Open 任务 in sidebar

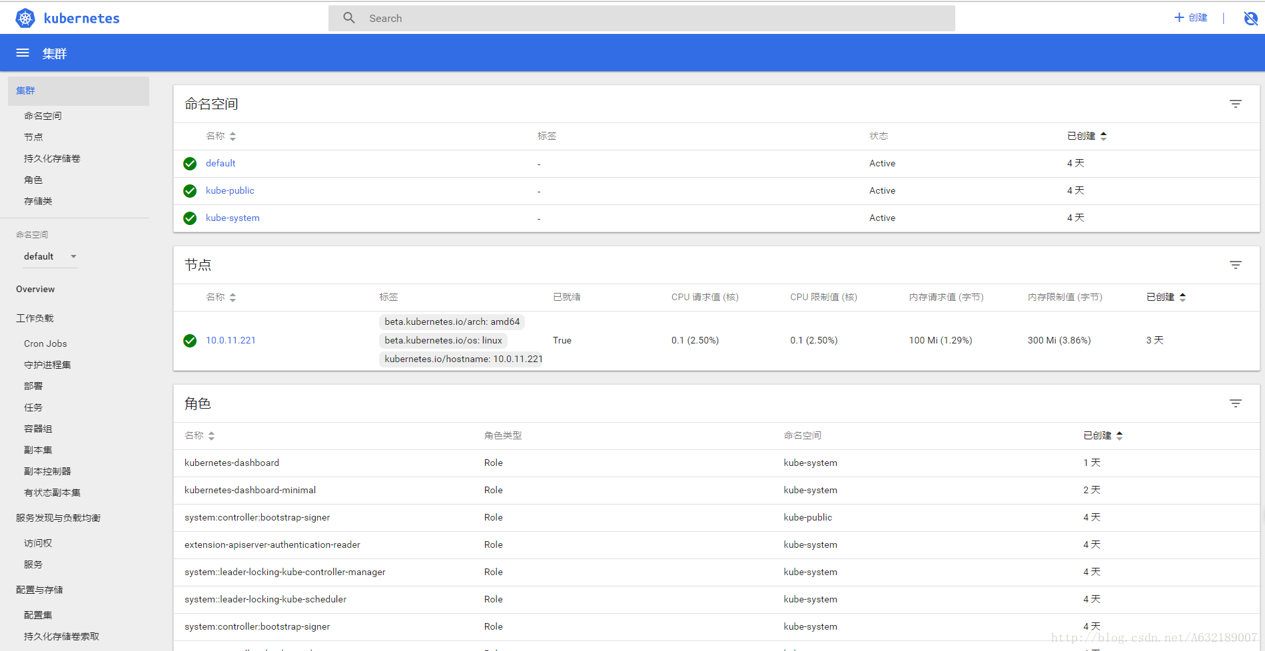33,407
